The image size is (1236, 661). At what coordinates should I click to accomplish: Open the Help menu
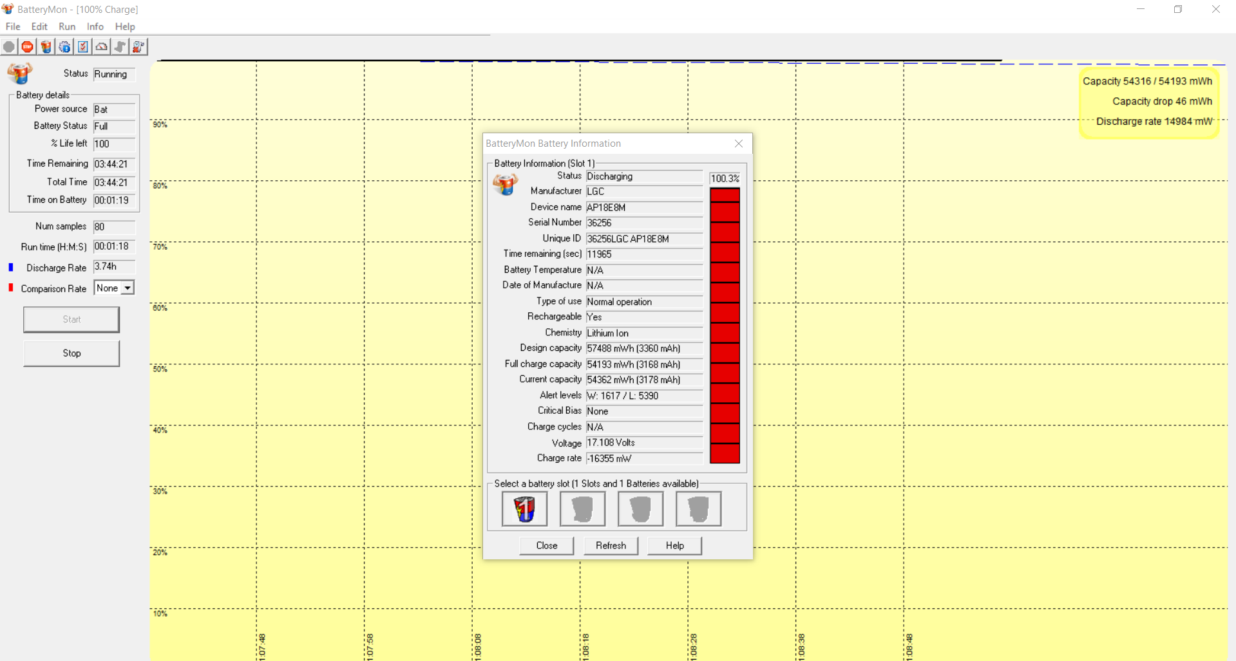(x=125, y=26)
